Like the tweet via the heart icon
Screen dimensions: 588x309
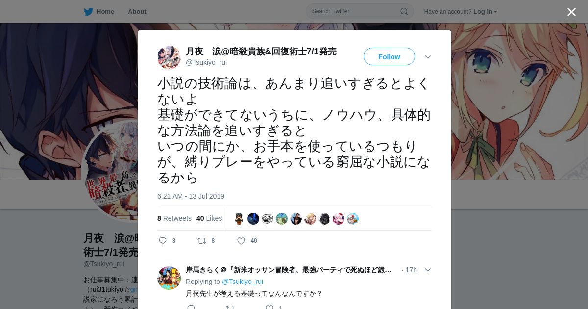tap(241, 241)
